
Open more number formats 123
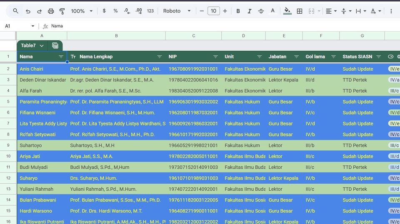tap(150, 11)
